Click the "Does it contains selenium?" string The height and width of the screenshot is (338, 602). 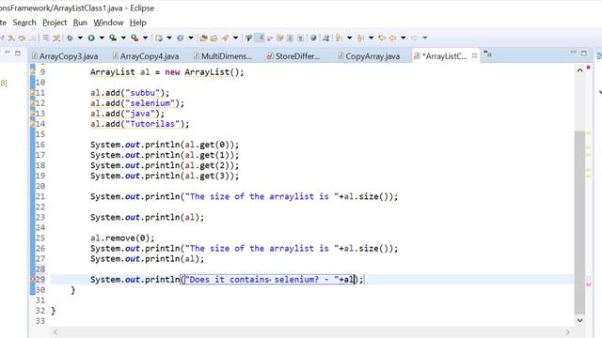[261, 280]
